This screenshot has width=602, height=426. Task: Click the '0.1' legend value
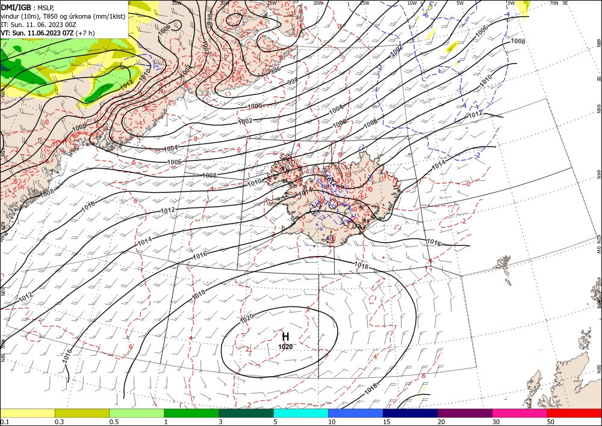5,422
